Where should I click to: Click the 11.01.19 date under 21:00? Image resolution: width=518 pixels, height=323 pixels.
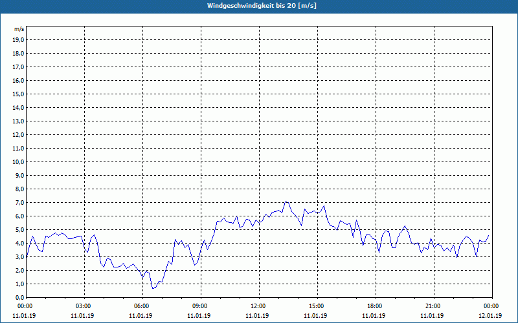pyautogui.click(x=432, y=316)
